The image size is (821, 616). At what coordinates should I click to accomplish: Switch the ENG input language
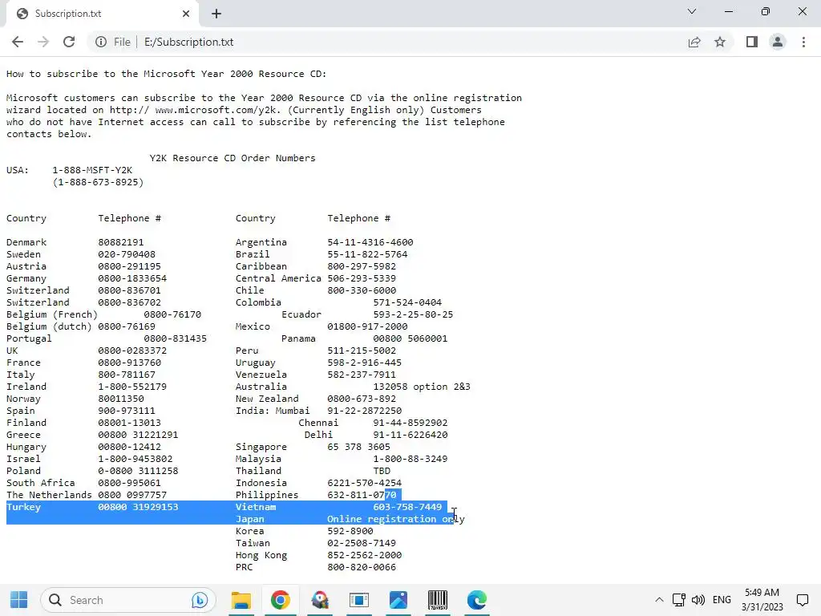722,600
